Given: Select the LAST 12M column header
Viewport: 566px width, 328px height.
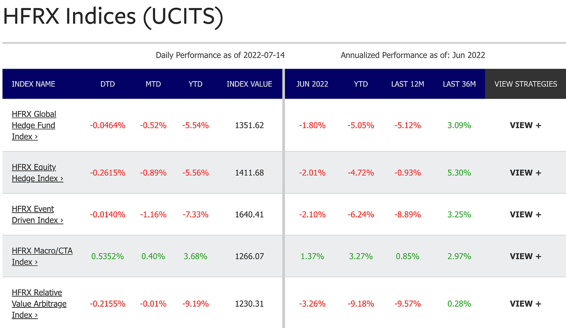Looking at the screenshot, I should 408,84.
